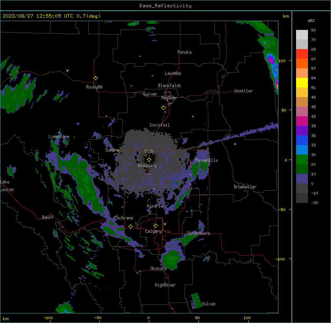The width and height of the screenshot is (331, 323).
Task: Click the Okotoks town label
Action: tap(158, 269)
